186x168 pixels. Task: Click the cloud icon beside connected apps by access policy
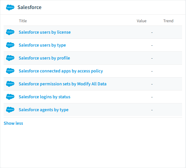point(10,71)
